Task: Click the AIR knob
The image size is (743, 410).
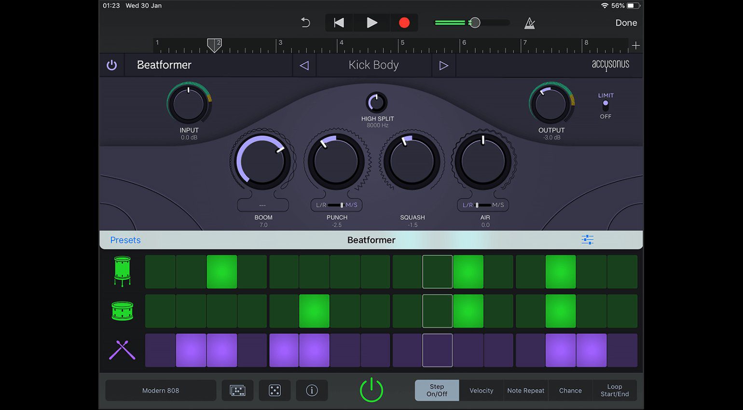Action: coord(483,162)
